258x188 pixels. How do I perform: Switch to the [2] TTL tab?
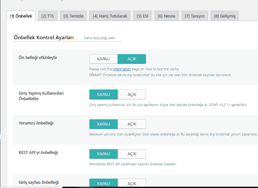pos(48,16)
